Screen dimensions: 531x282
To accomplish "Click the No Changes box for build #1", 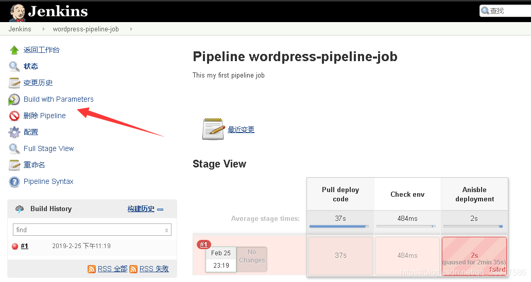I will tap(252, 259).
